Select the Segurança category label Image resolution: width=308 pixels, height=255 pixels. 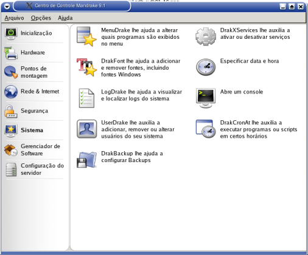(x=35, y=111)
